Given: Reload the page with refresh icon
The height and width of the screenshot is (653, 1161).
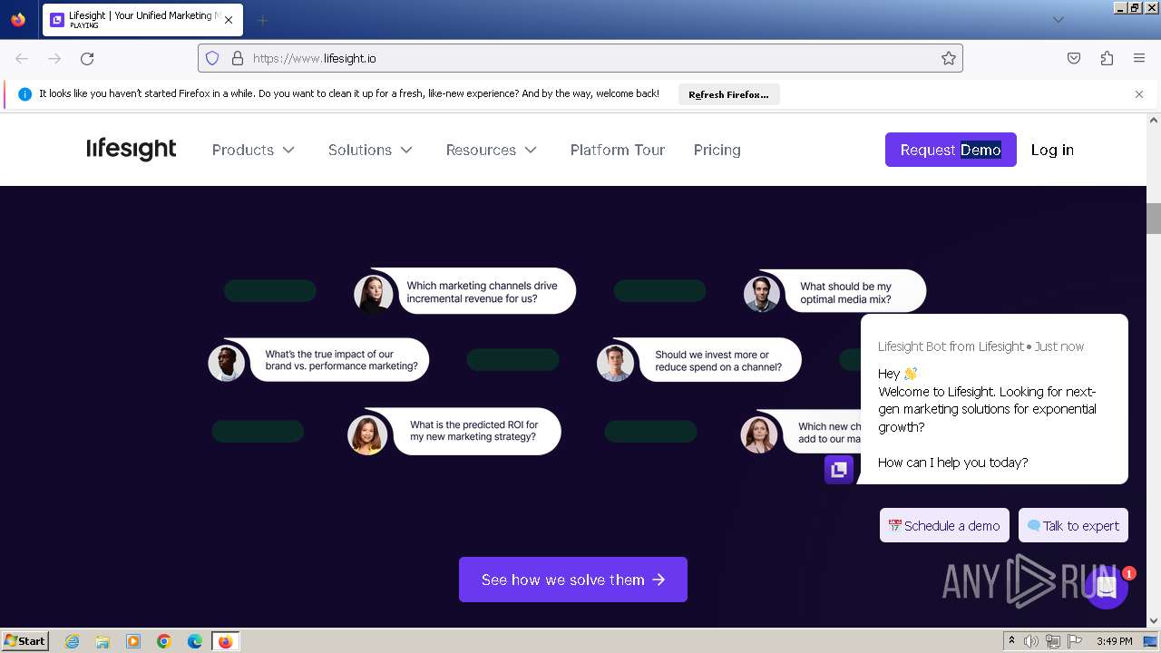Looking at the screenshot, I should pos(87,58).
